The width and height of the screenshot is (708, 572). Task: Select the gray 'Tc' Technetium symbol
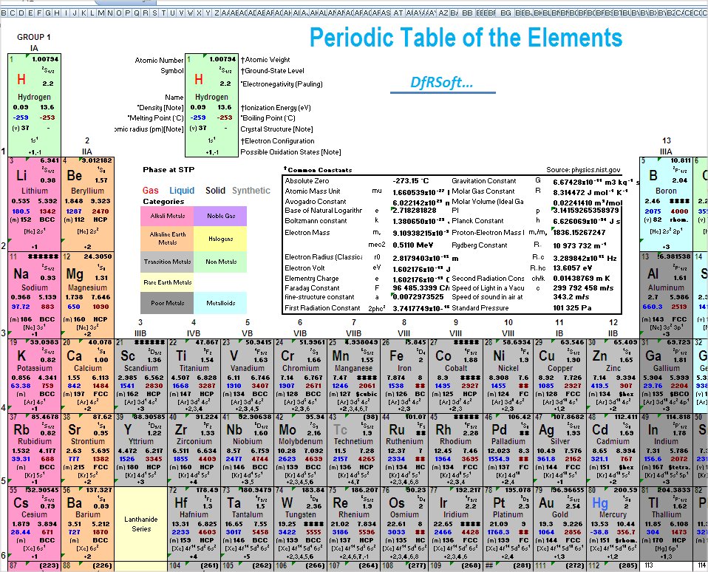[340, 430]
